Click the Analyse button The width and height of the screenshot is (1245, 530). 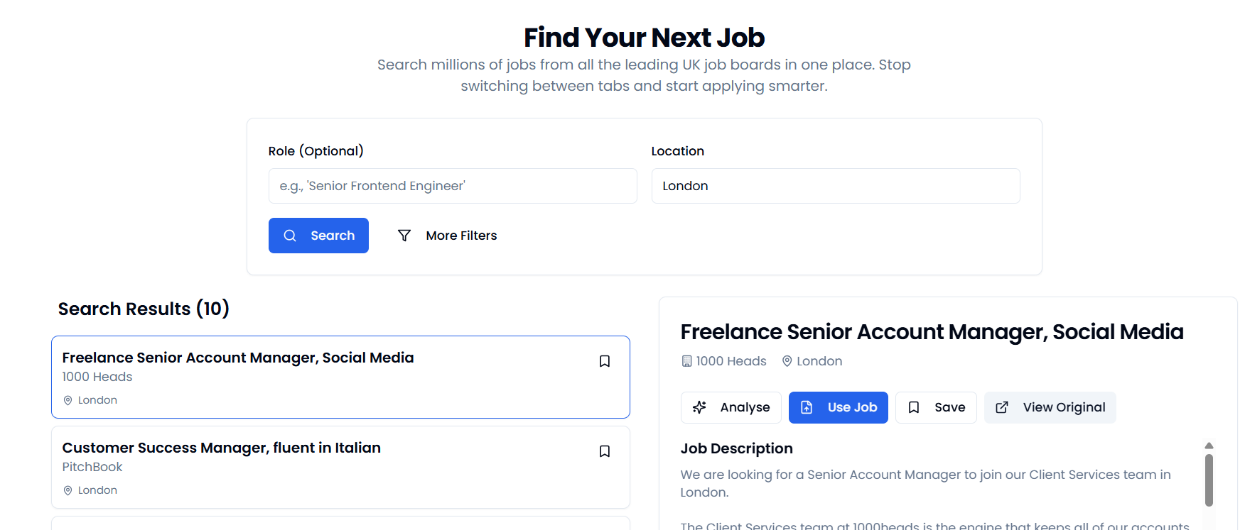pyautogui.click(x=731, y=407)
